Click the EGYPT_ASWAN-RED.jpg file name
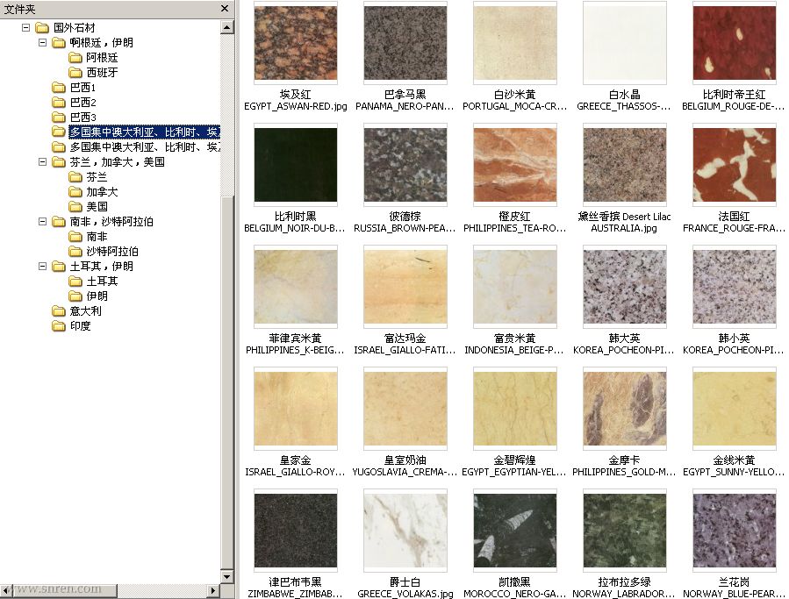This screenshot has width=789, height=599. point(296,107)
